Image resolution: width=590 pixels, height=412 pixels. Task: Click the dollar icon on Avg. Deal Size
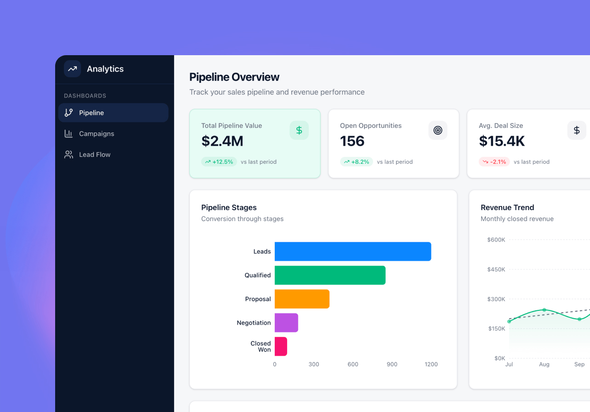tap(577, 131)
